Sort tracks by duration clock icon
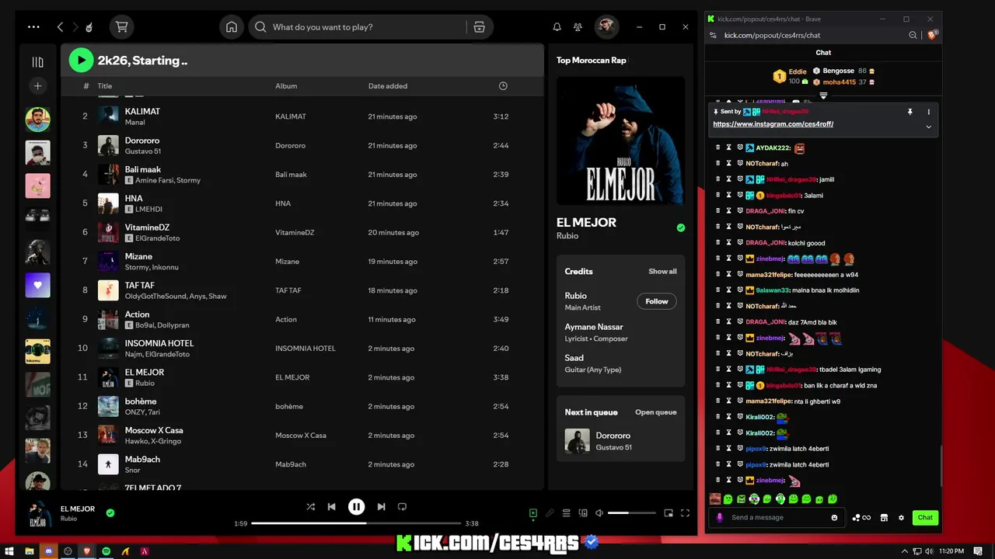The width and height of the screenshot is (995, 559). [x=503, y=85]
